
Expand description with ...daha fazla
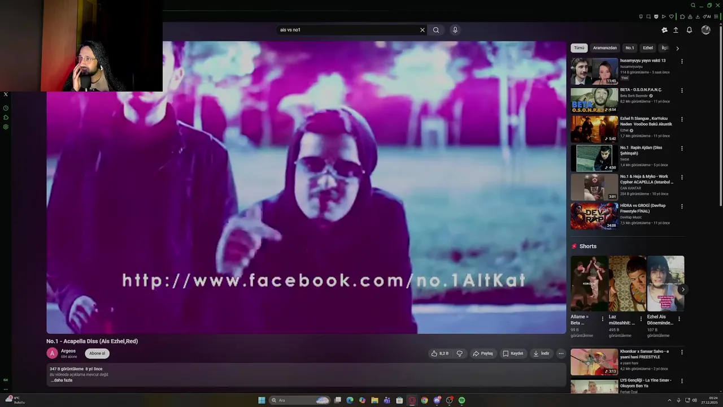pos(62,380)
